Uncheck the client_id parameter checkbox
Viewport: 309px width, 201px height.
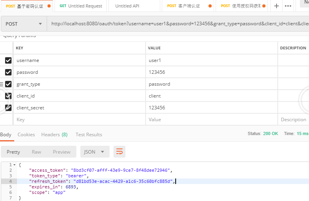point(8,96)
